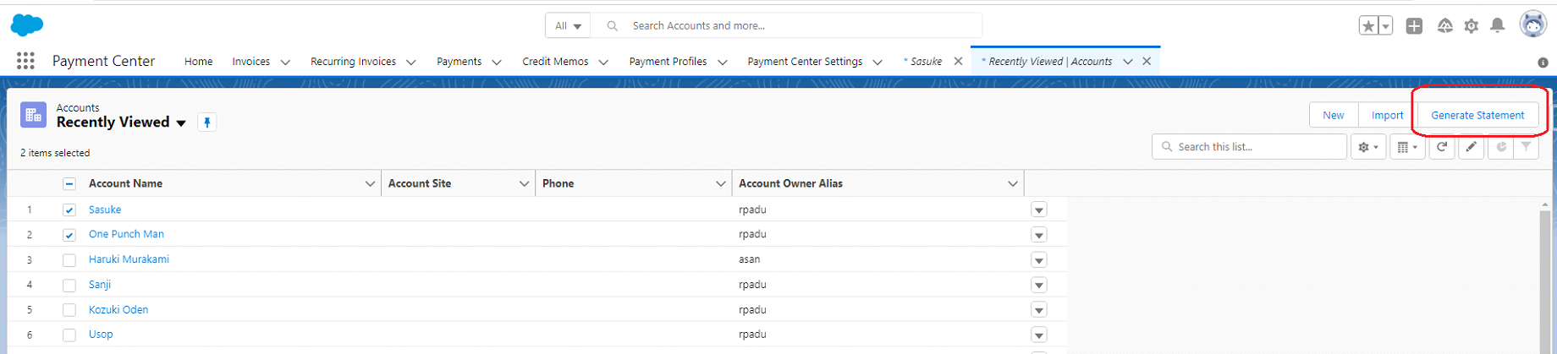Click the pencil edit list icon

(x=1472, y=147)
